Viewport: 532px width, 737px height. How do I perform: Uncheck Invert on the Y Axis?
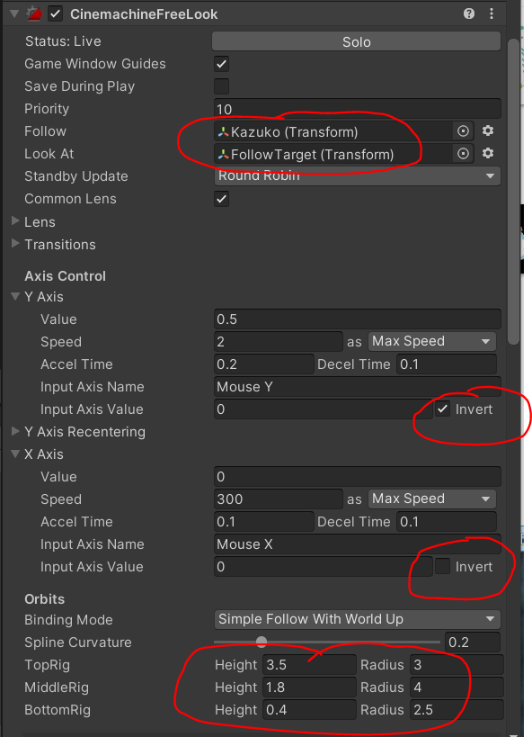(x=442, y=409)
